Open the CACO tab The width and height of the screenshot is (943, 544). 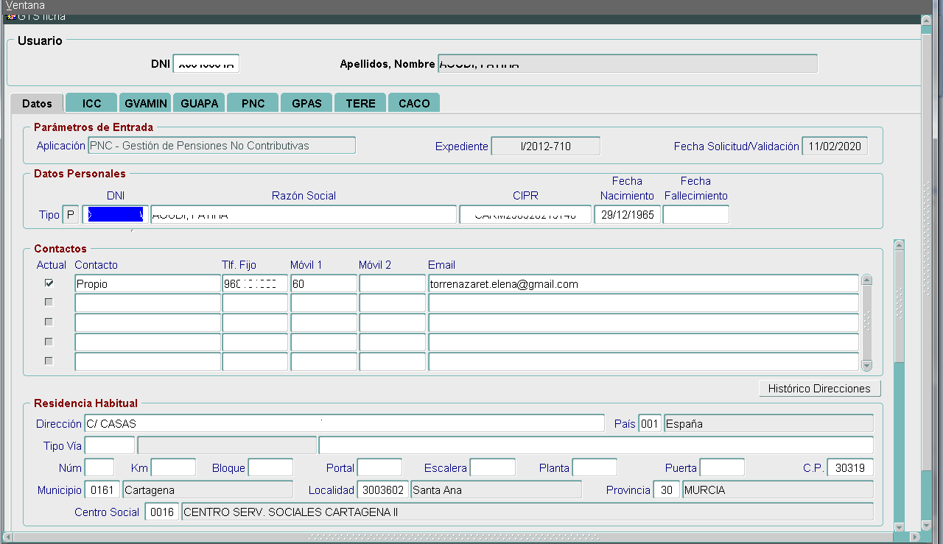414,103
